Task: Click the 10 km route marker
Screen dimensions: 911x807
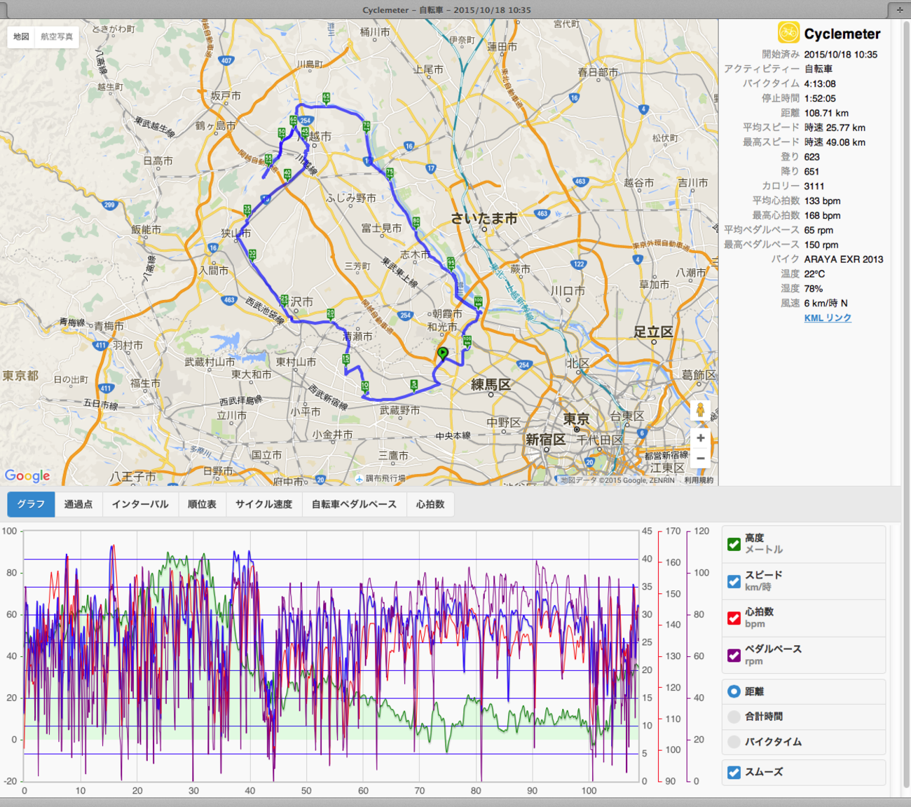Action: point(364,386)
